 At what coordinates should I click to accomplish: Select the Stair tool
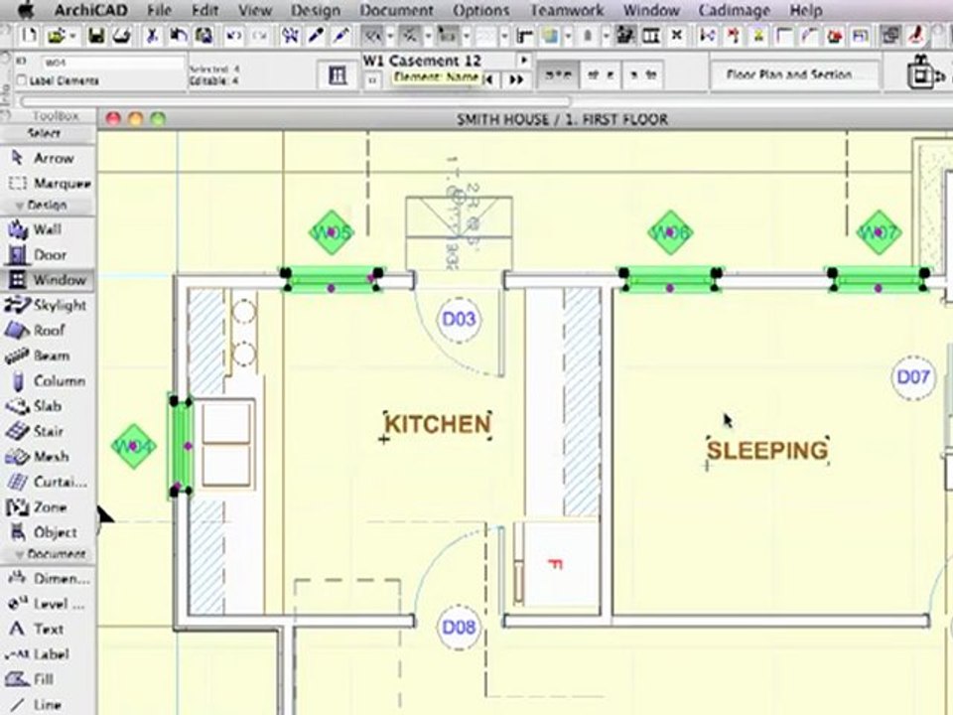[x=48, y=431]
